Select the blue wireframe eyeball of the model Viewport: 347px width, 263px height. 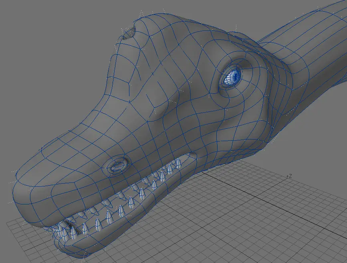tap(232, 77)
